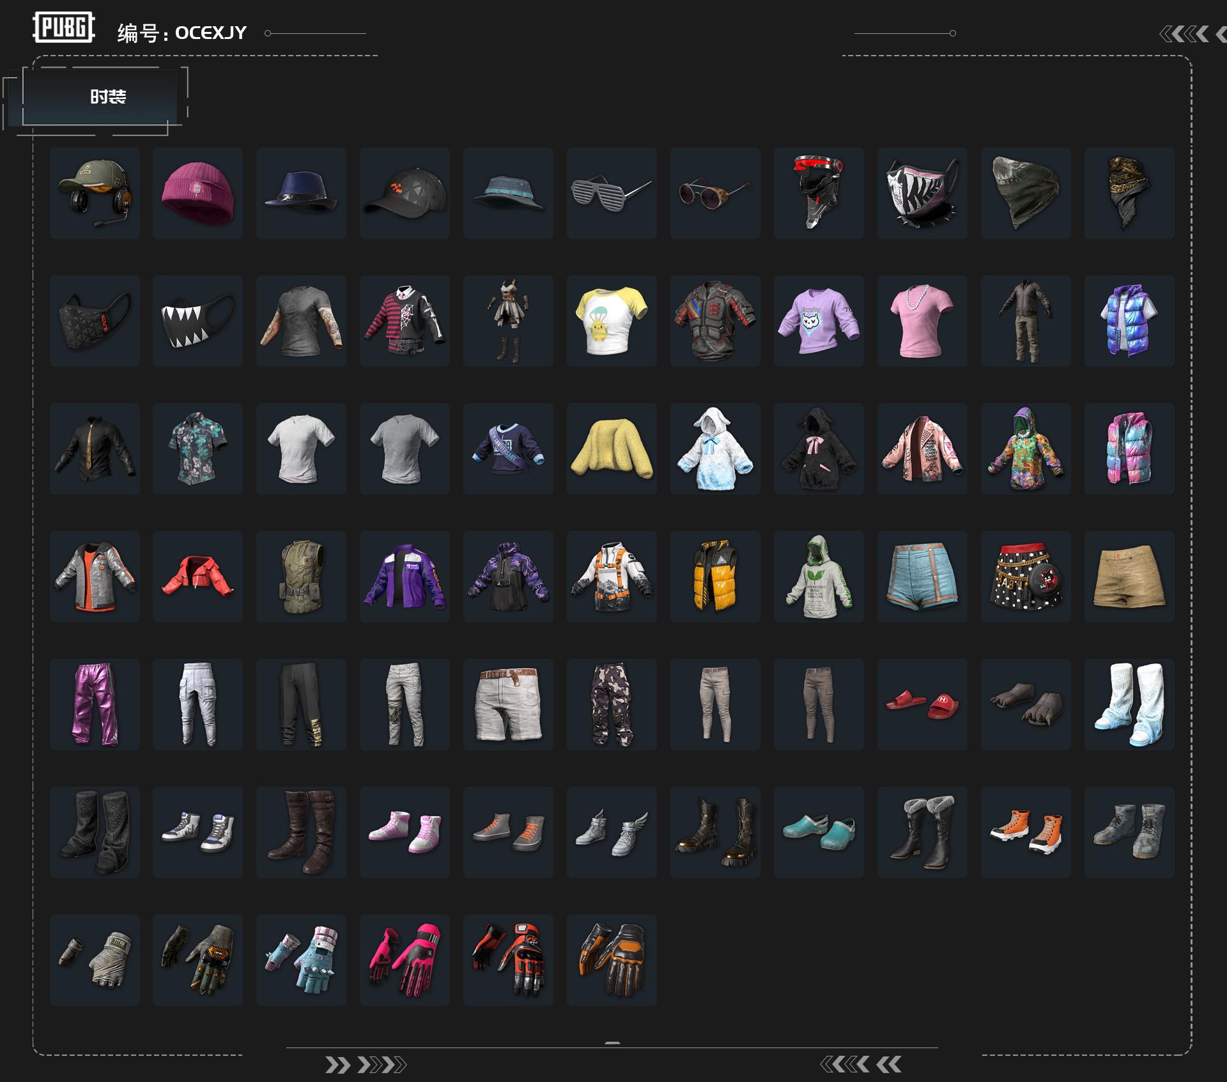This screenshot has height=1082, width=1227.
Task: Select the pink and black gloves
Action: pyautogui.click(x=405, y=961)
